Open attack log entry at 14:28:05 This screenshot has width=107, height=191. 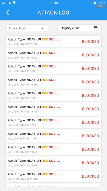pos(53,163)
